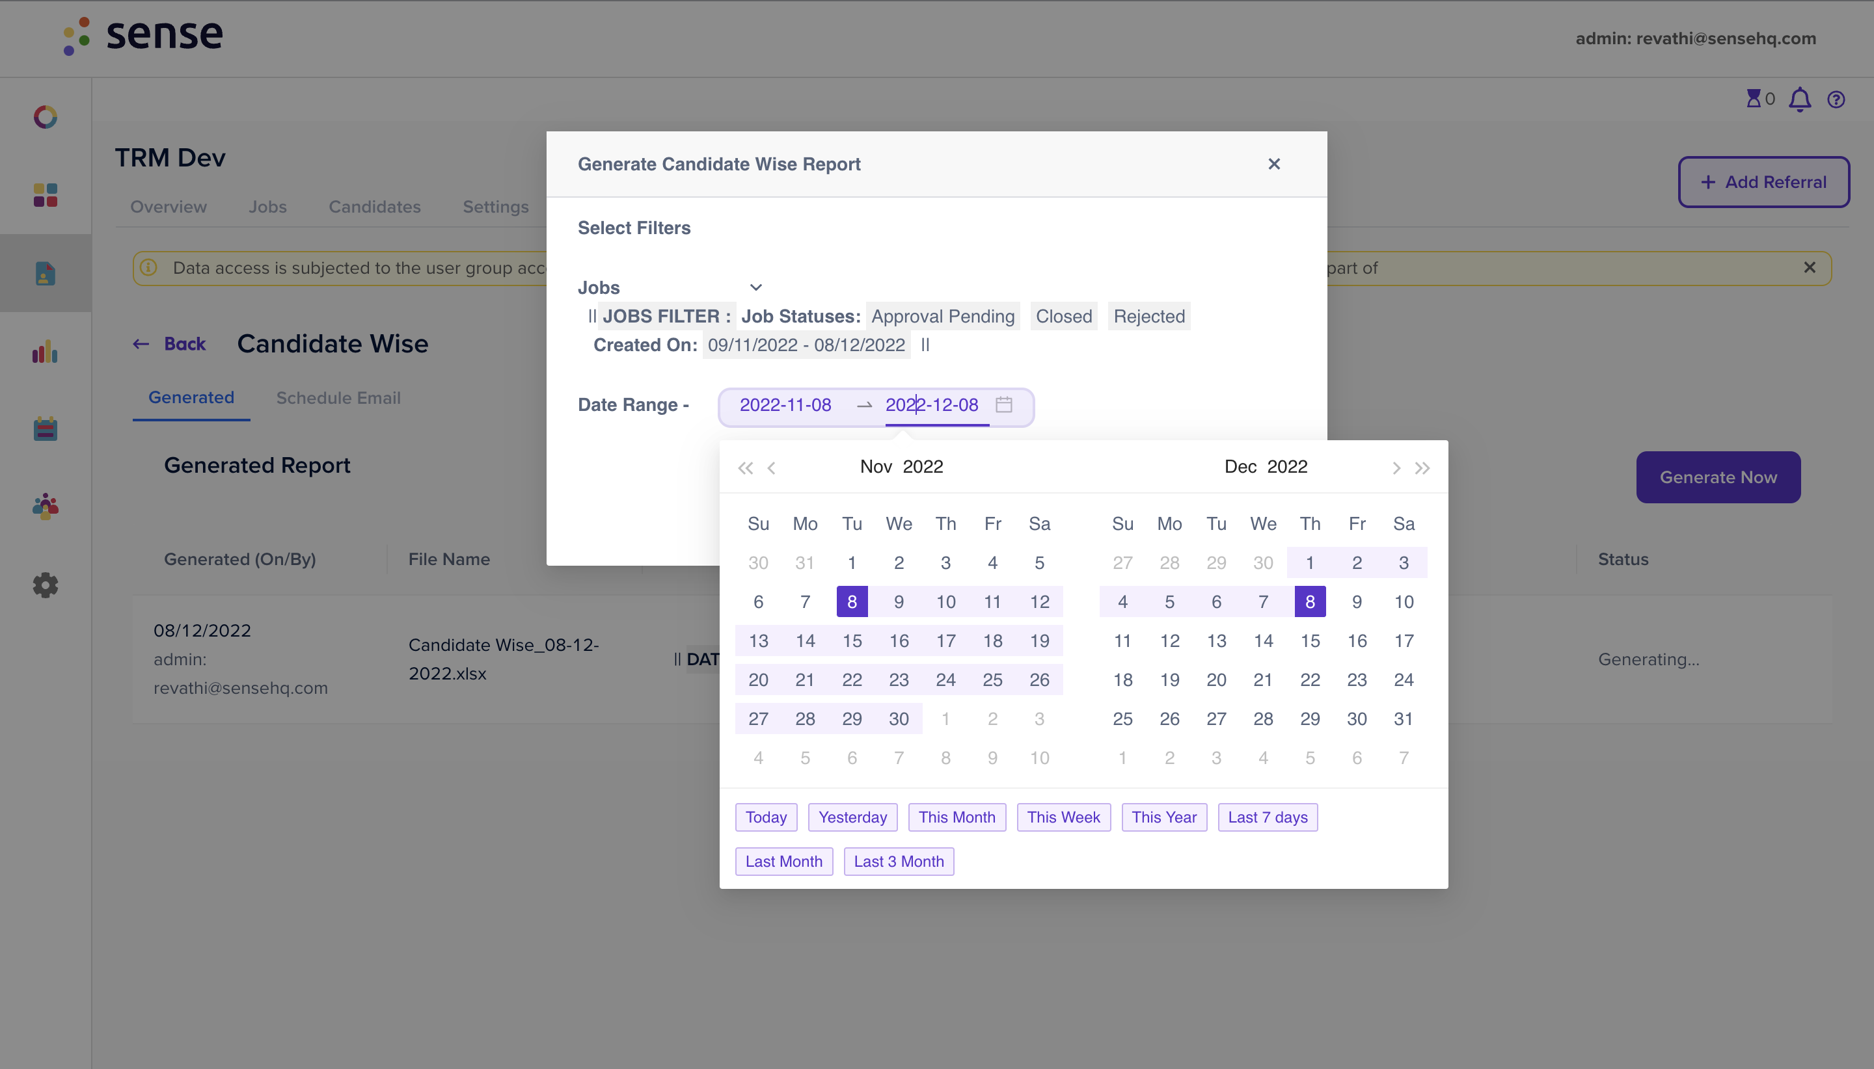
Task: Click the start date 2022-11-08 field
Action: 785,404
